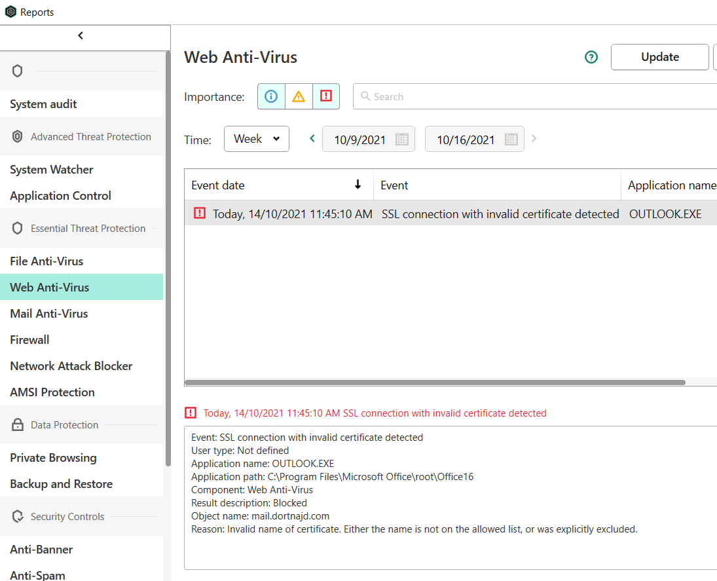The width and height of the screenshot is (717, 581).
Task: Click 'Component: Web Anti-Virus' detail line
Action: (252, 489)
